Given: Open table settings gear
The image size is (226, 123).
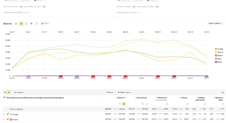Looking at the screenshot, I should click(223, 93).
